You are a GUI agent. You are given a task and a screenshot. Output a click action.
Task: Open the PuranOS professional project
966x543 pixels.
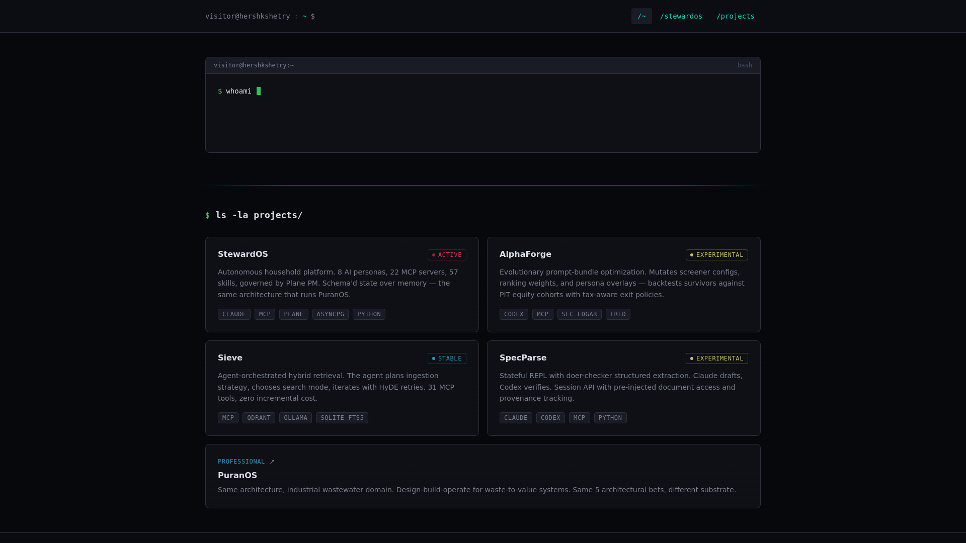tap(237, 476)
